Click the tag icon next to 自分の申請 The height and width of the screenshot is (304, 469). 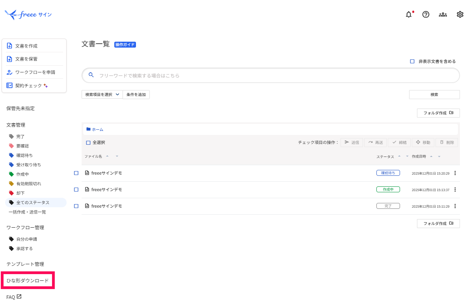(x=11, y=239)
